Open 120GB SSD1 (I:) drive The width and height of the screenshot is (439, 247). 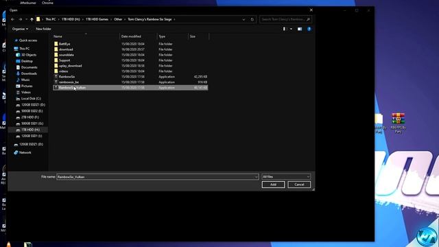[32, 136]
